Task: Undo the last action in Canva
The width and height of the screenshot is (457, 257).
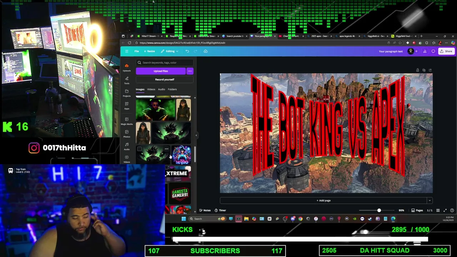Action: pyautogui.click(x=187, y=51)
